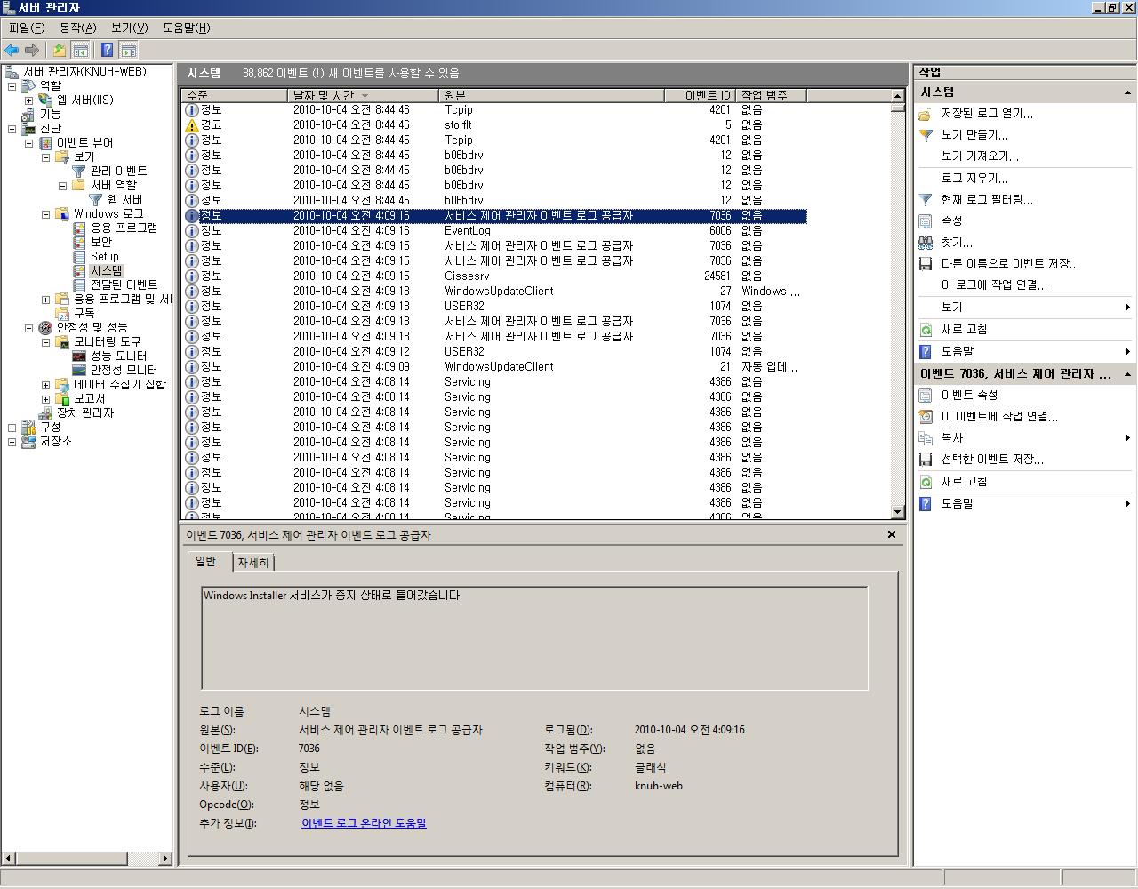Screen dimensions: 1138x889
Task: Click 새로 고침 under the 시스템 section
Action: coord(965,329)
